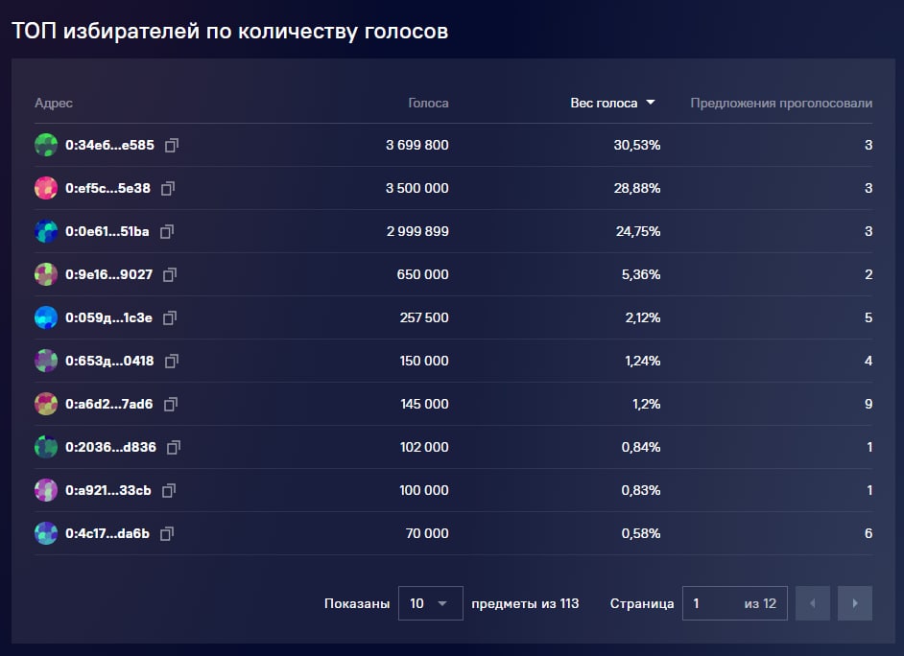This screenshot has width=904, height=656.
Task: Click copy icon beside 0:0e61...51ba
Action: 167,232
